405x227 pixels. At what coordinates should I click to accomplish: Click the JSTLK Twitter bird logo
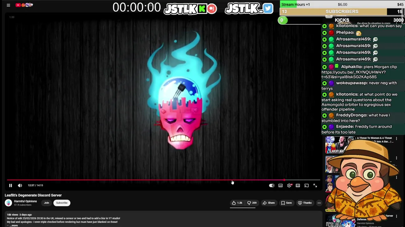[x=249, y=9]
